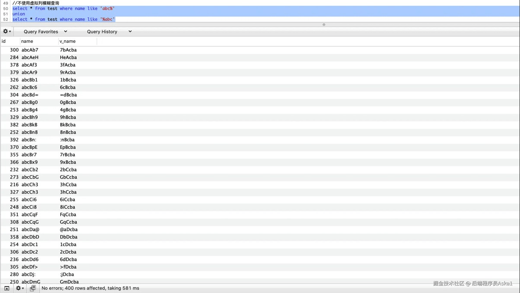Select name cell abcDa@
Image resolution: width=520 pixels, height=293 pixels.
(30, 229)
